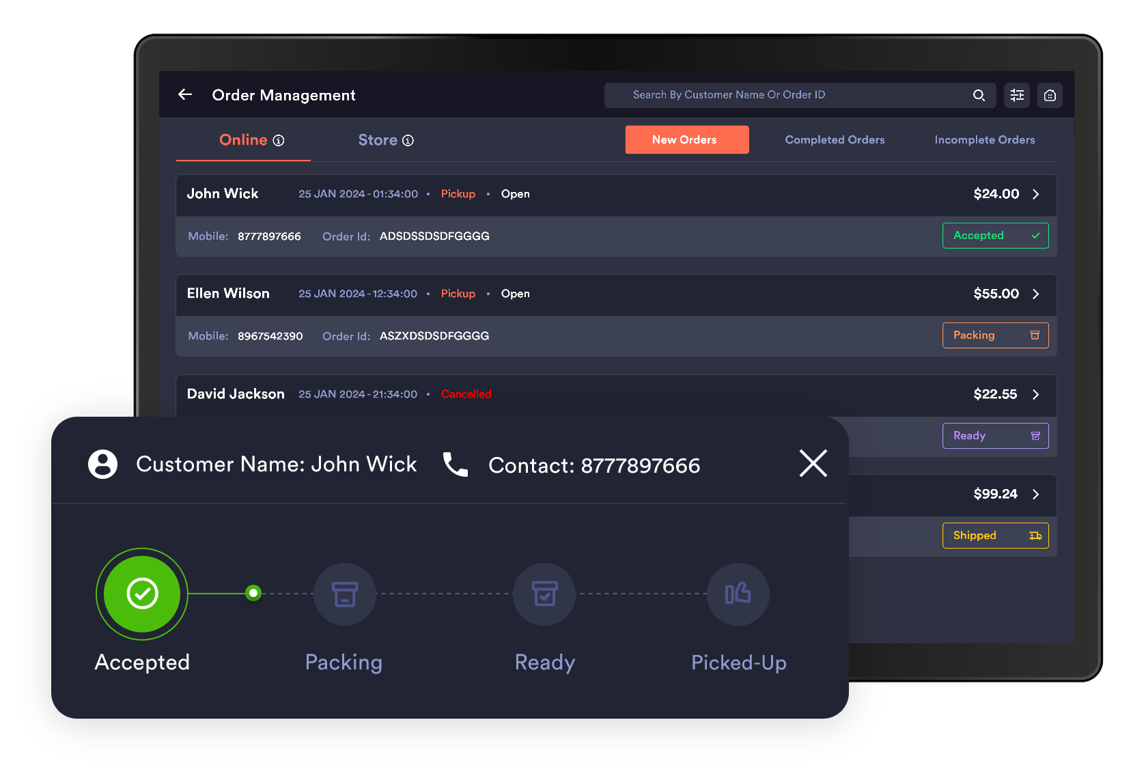This screenshot has width=1133, height=774.
Task: Switch to Completed Orders tab
Action: pos(835,140)
